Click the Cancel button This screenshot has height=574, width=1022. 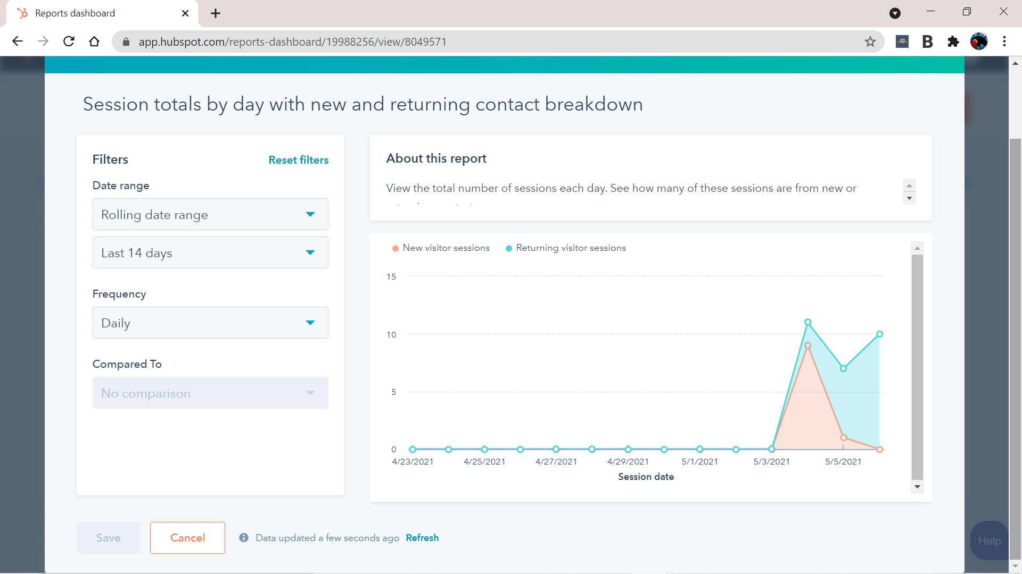coord(187,538)
